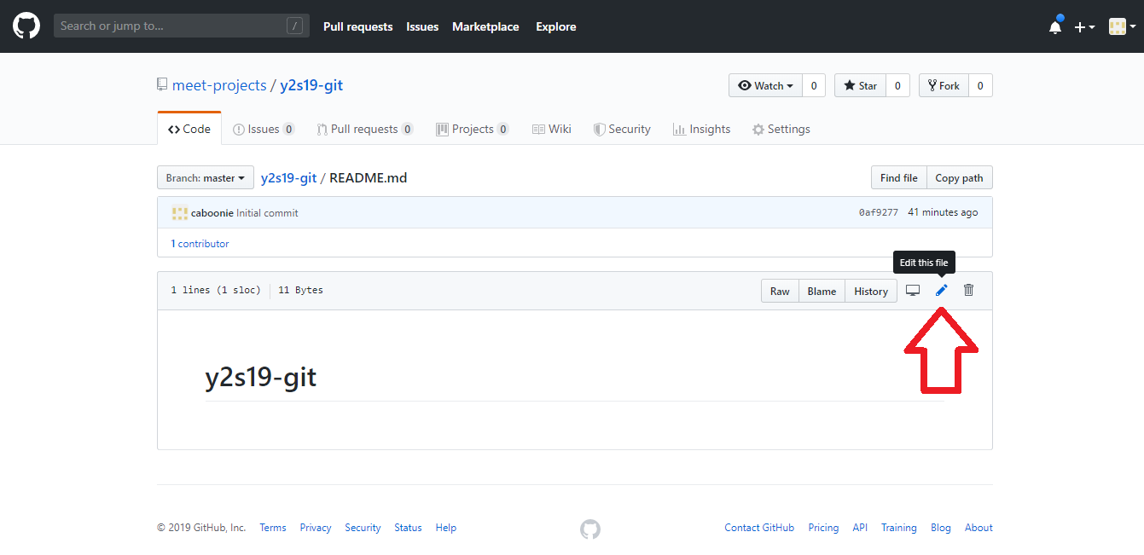Open Marketplace in top navigation
The height and width of the screenshot is (555, 1144).
coord(485,26)
